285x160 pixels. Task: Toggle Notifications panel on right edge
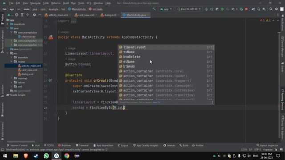pyautogui.click(x=283, y=23)
